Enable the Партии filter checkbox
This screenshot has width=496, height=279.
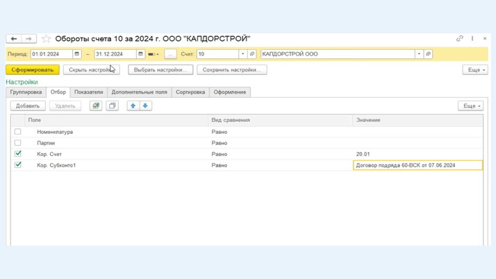click(x=18, y=143)
